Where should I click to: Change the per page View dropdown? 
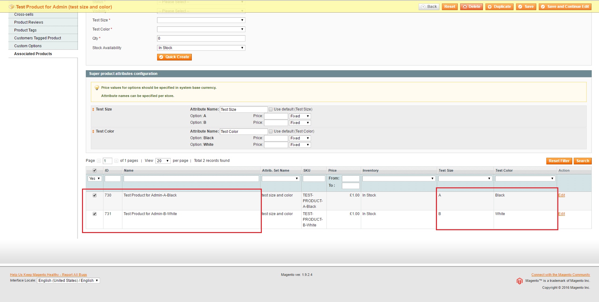click(x=162, y=161)
